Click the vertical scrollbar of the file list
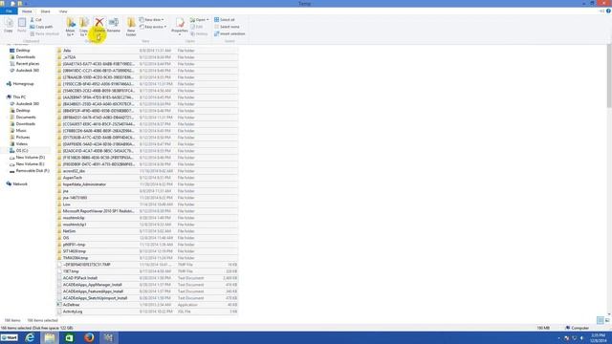Screen dimensions: 612x344 [x=609, y=76]
